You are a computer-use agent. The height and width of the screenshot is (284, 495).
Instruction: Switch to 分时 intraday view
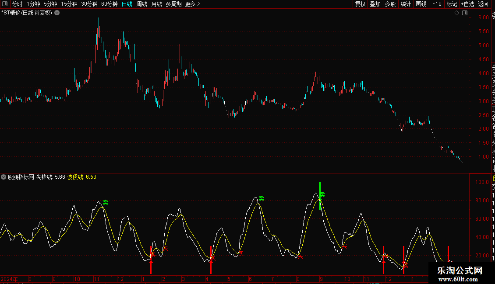(x=18, y=4)
